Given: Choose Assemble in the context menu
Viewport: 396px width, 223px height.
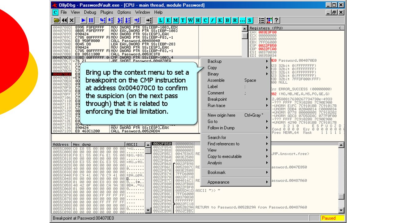Looking at the screenshot, I should [x=236, y=80].
